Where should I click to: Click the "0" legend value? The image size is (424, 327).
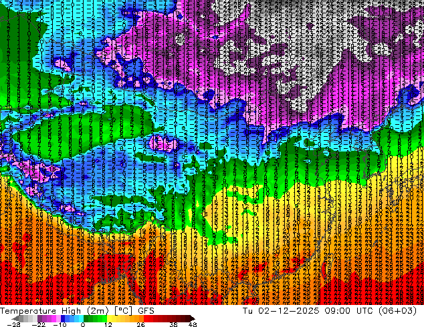pyautogui.click(x=83, y=324)
